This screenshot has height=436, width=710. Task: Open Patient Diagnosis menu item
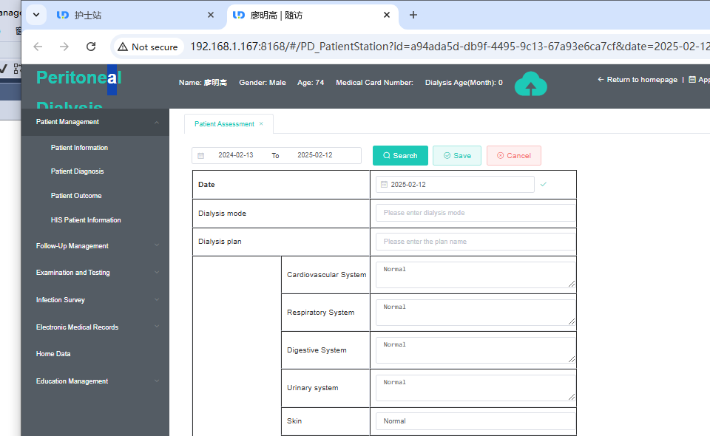click(77, 171)
